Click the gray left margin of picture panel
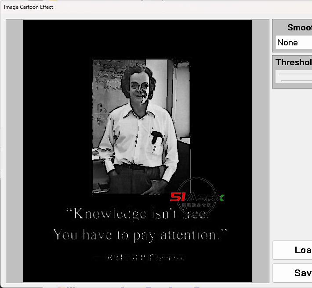 [x=15, y=150]
